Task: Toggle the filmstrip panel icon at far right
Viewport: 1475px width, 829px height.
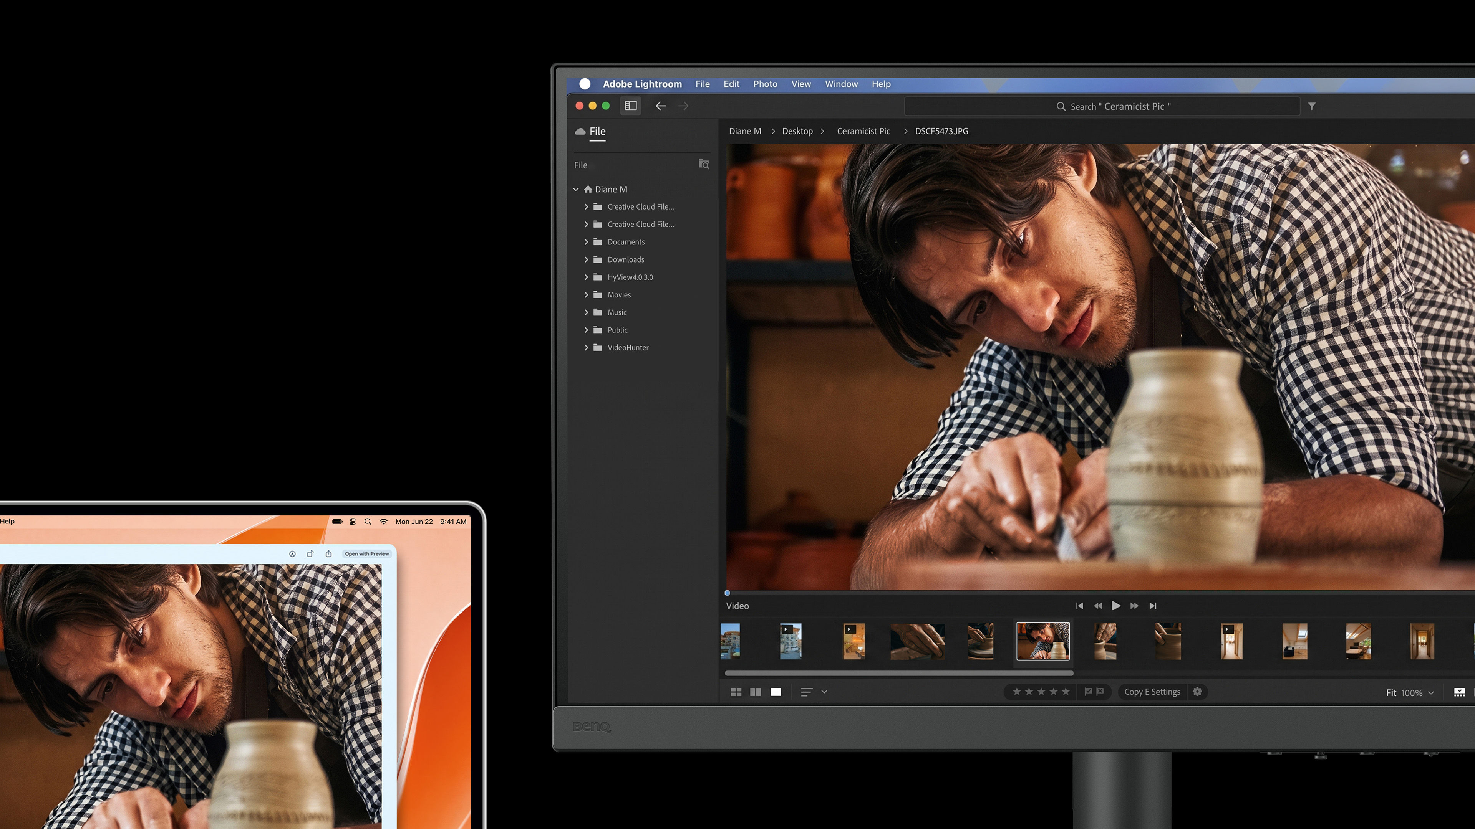Action: [x=1460, y=692]
